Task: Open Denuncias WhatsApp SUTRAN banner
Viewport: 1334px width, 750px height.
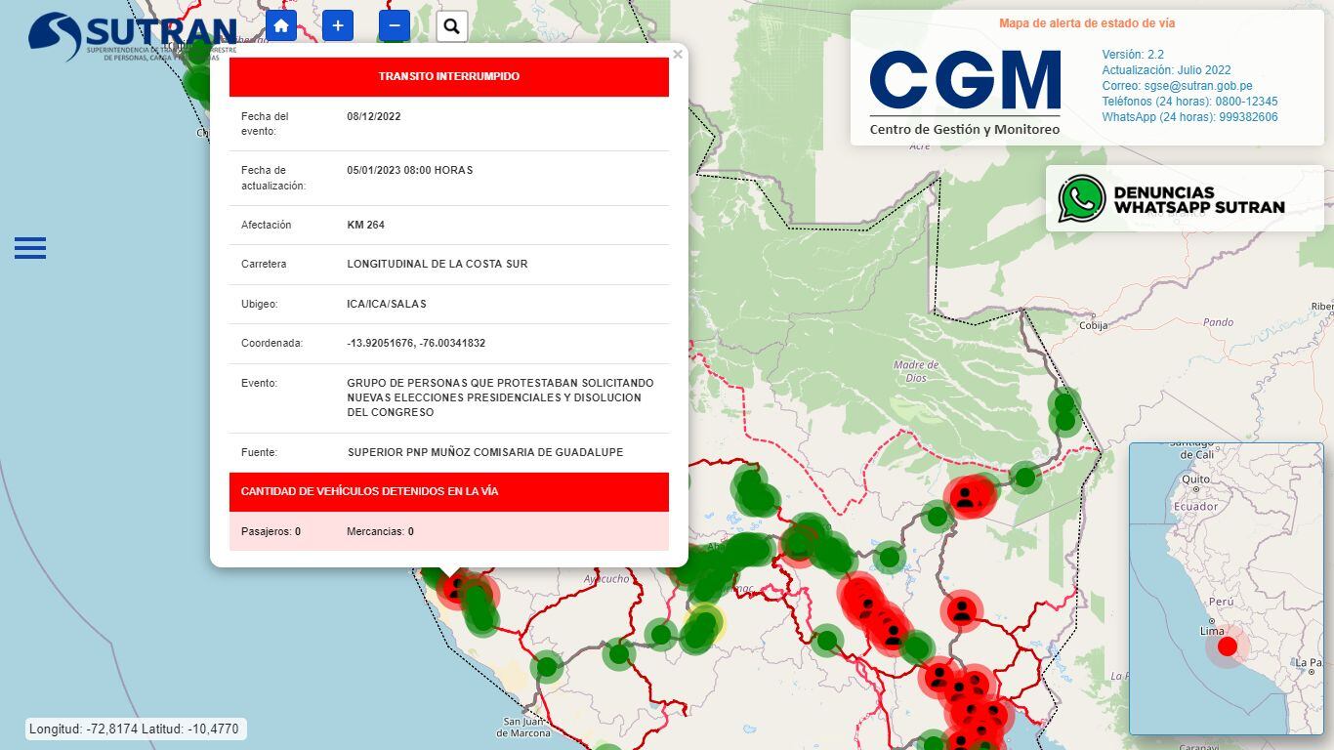Action: pos(1185,199)
